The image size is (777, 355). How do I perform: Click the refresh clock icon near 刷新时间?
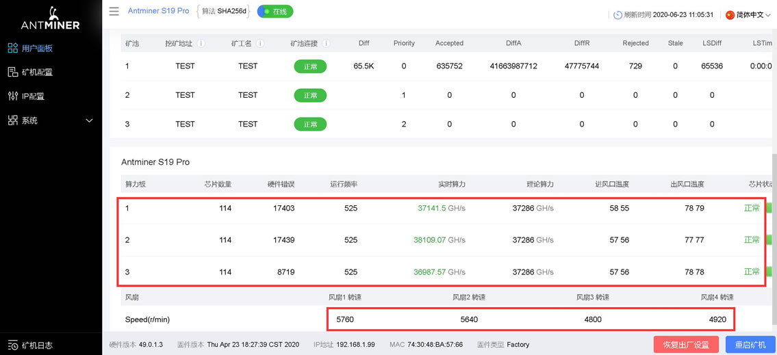(x=617, y=14)
